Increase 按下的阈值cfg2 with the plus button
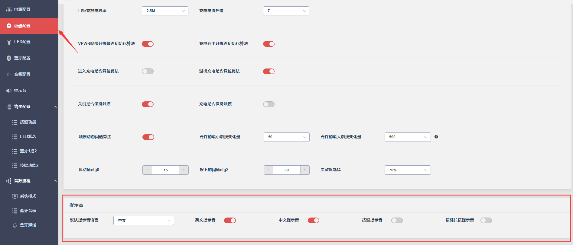This screenshot has width=573, height=245. (305, 170)
